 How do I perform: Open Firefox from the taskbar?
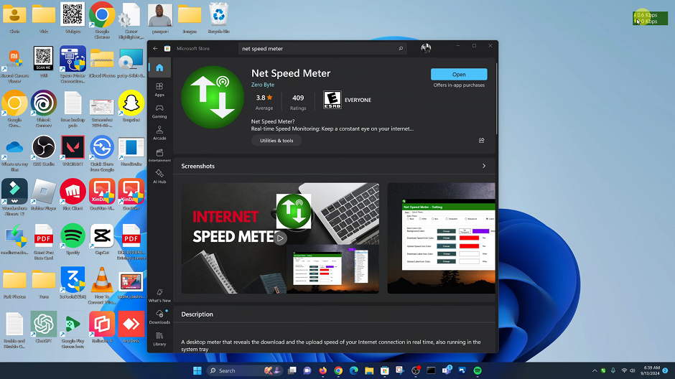click(323, 370)
